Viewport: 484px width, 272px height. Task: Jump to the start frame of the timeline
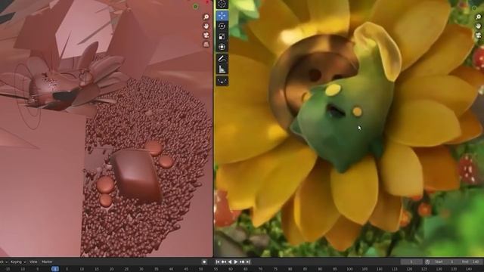[x=218, y=262]
